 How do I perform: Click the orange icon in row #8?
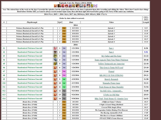pos(55,75)
